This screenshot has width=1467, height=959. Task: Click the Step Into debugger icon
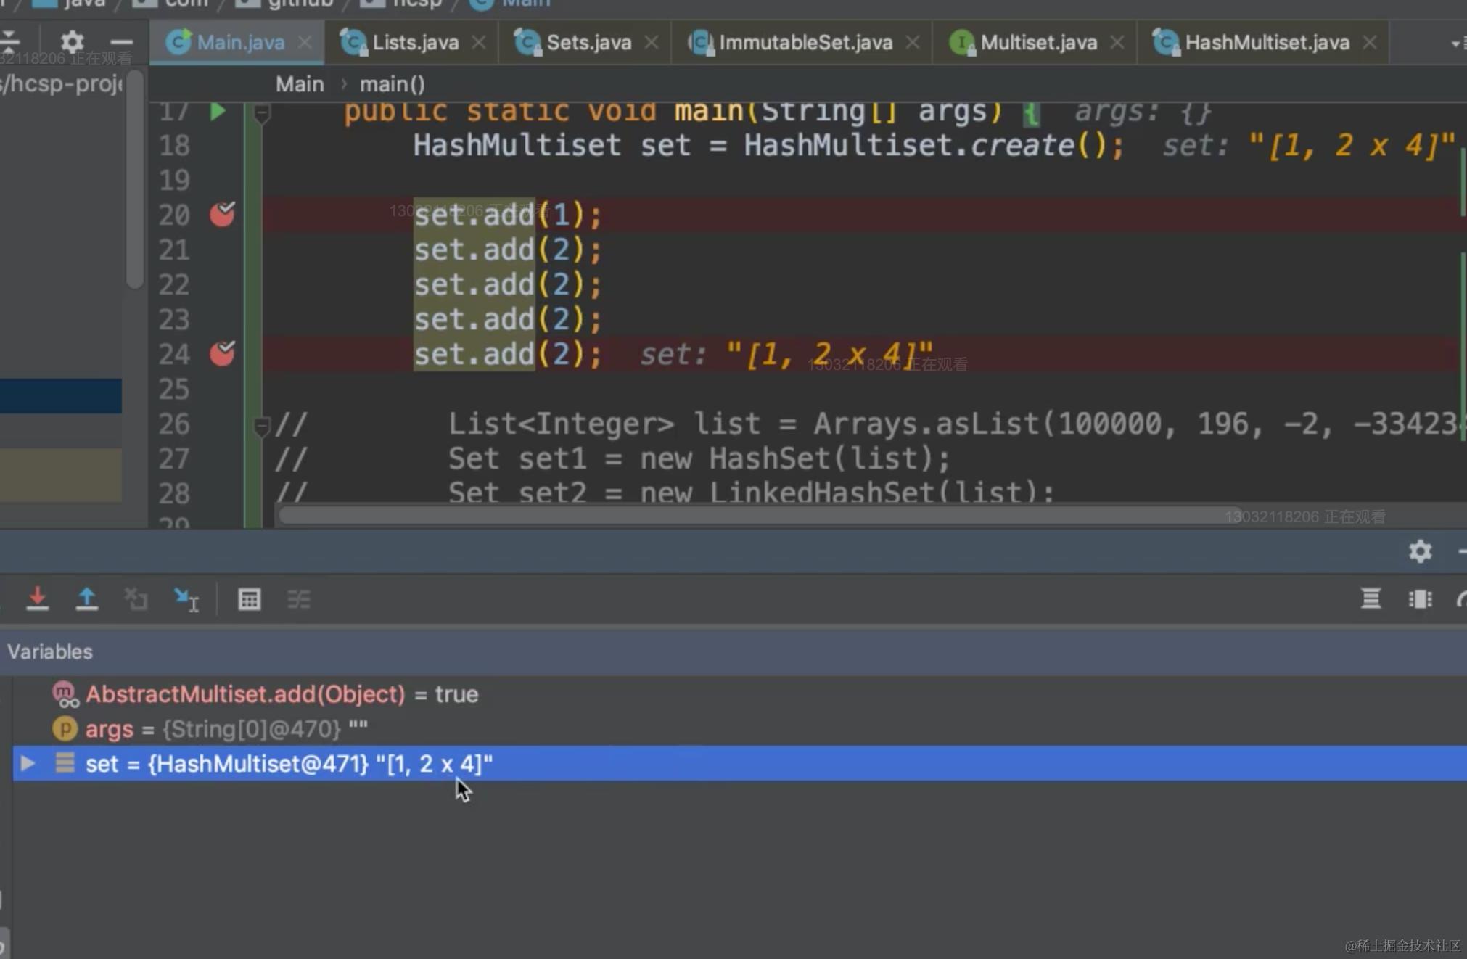(37, 599)
